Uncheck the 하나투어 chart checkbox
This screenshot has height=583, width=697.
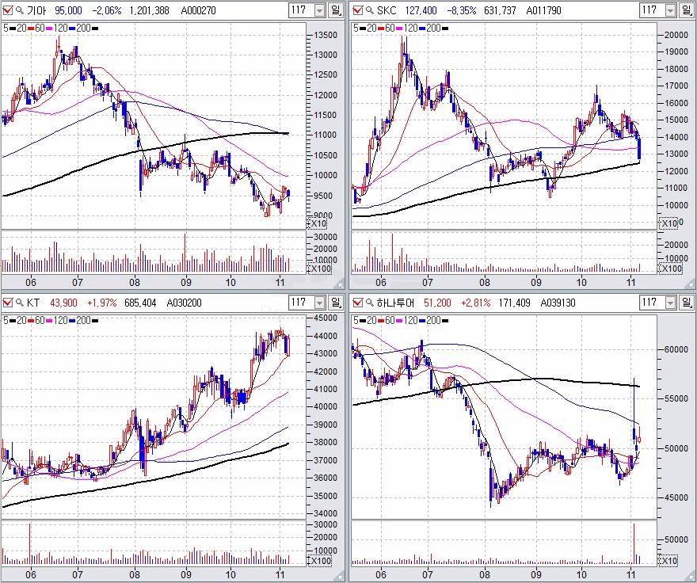pos(358,303)
